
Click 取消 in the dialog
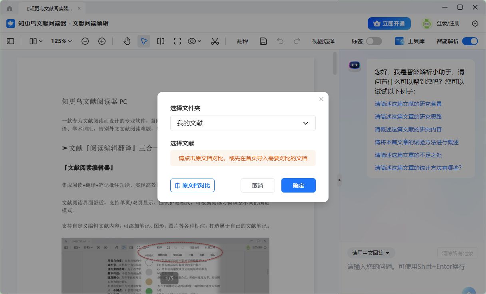pos(258,185)
